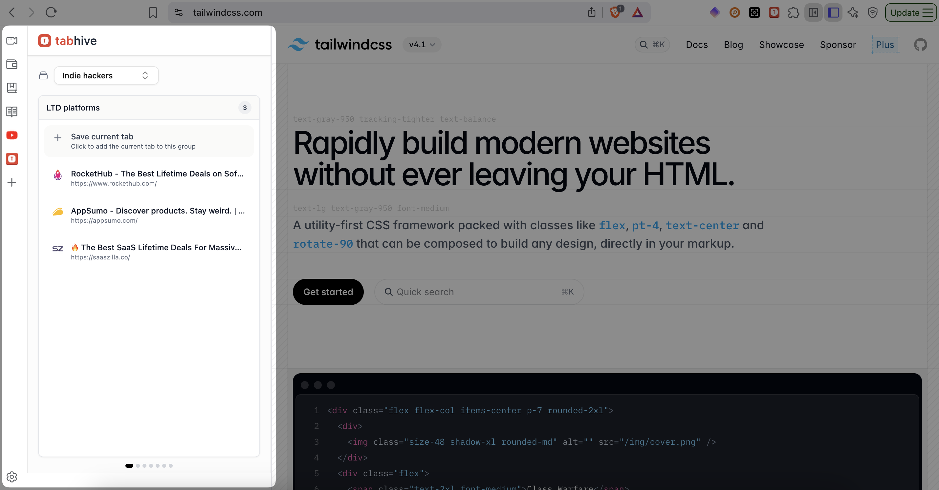Click the LTD platforms count badge 3

(245, 108)
